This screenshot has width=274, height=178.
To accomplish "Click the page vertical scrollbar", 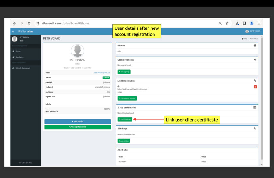I will click(262, 96).
